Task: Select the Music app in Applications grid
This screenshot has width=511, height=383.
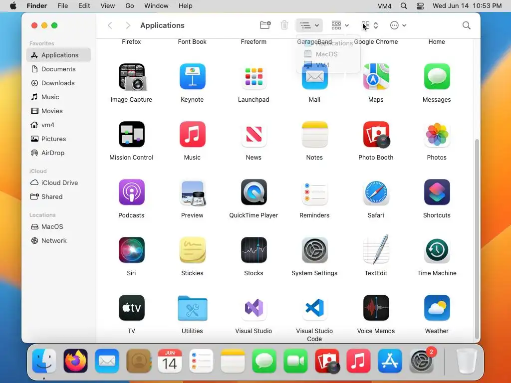Action: click(x=192, y=135)
